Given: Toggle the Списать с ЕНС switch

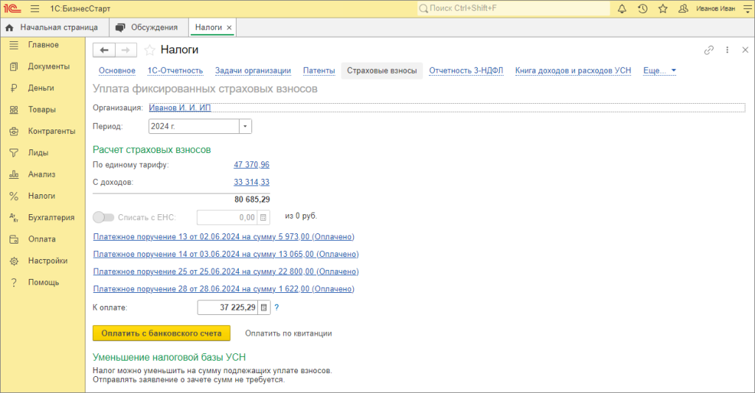Looking at the screenshot, I should (x=103, y=218).
